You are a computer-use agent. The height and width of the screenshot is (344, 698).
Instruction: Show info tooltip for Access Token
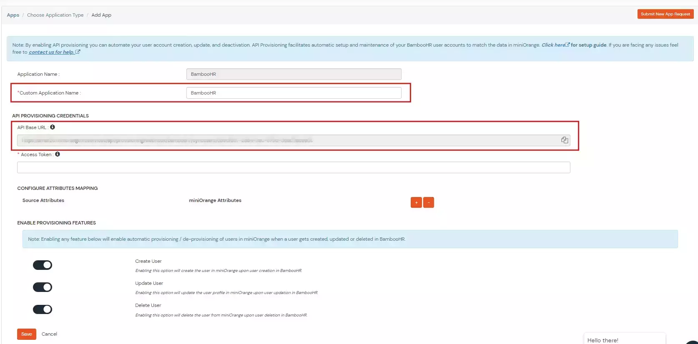[x=58, y=154]
